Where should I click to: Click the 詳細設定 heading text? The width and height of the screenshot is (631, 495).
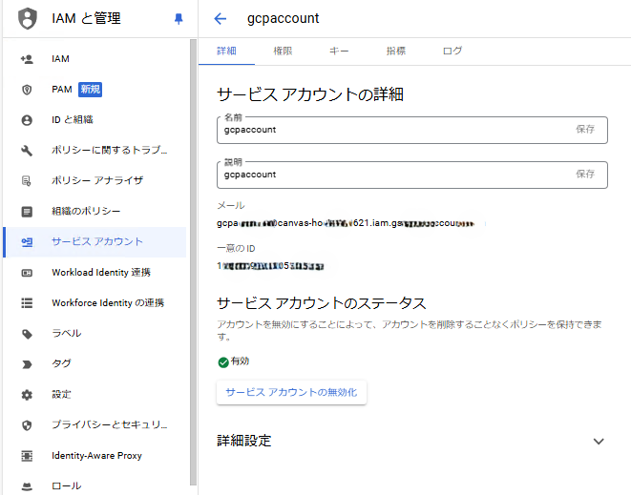pyautogui.click(x=243, y=441)
